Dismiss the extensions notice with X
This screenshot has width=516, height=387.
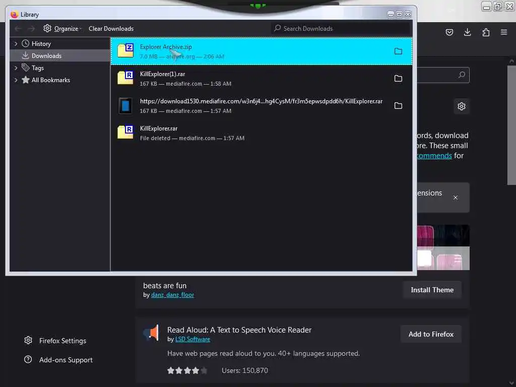click(x=456, y=198)
